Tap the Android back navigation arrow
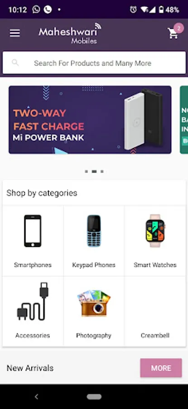188x409 pixels. 36,397
